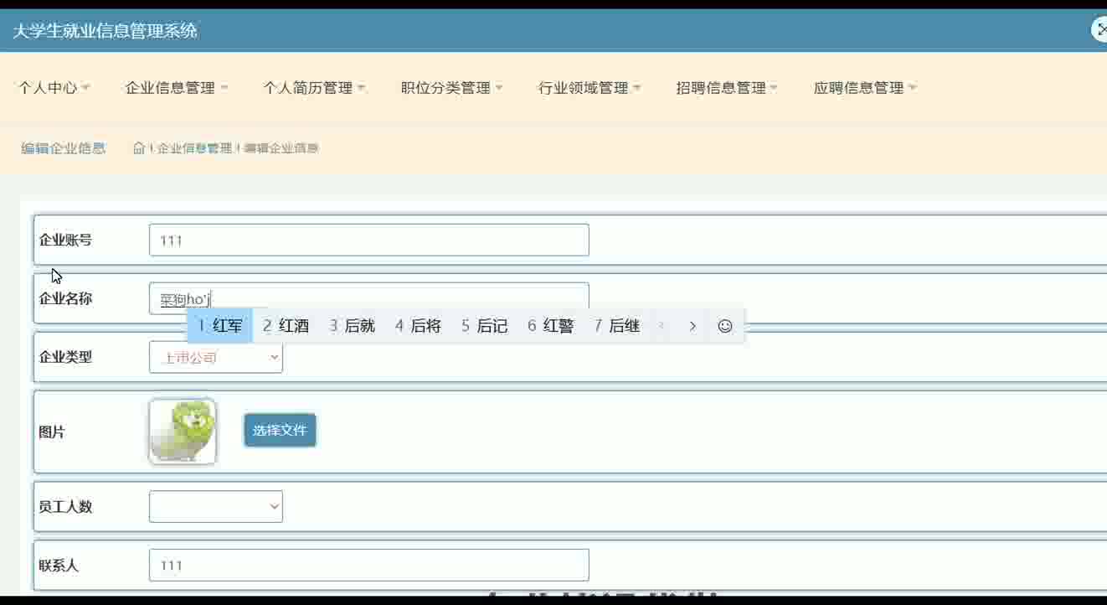Open the 个人简历管理 menu
This screenshot has width=1107, height=605.
315,87
